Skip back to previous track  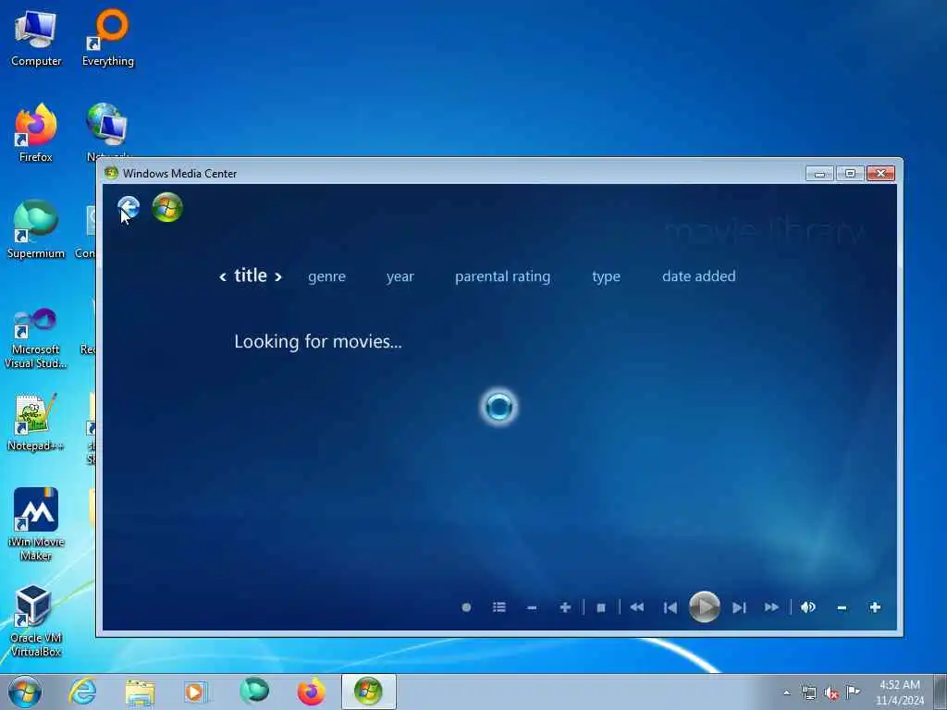[670, 607]
